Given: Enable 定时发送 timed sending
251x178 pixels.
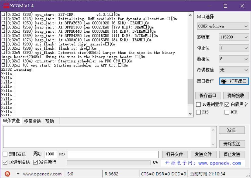Looking at the screenshot, I should [x=4, y=154].
